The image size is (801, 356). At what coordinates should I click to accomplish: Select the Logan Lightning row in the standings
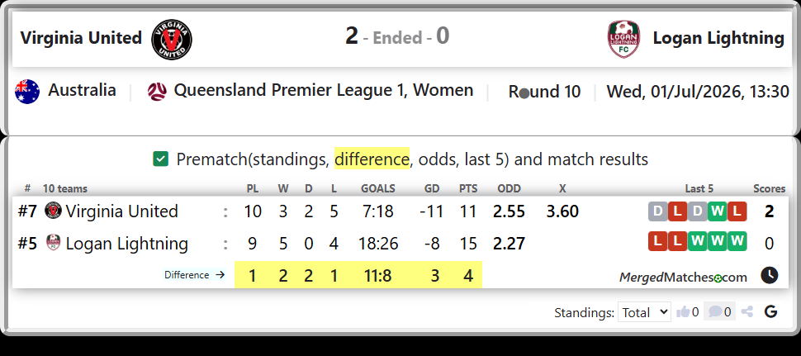pyautogui.click(x=400, y=243)
